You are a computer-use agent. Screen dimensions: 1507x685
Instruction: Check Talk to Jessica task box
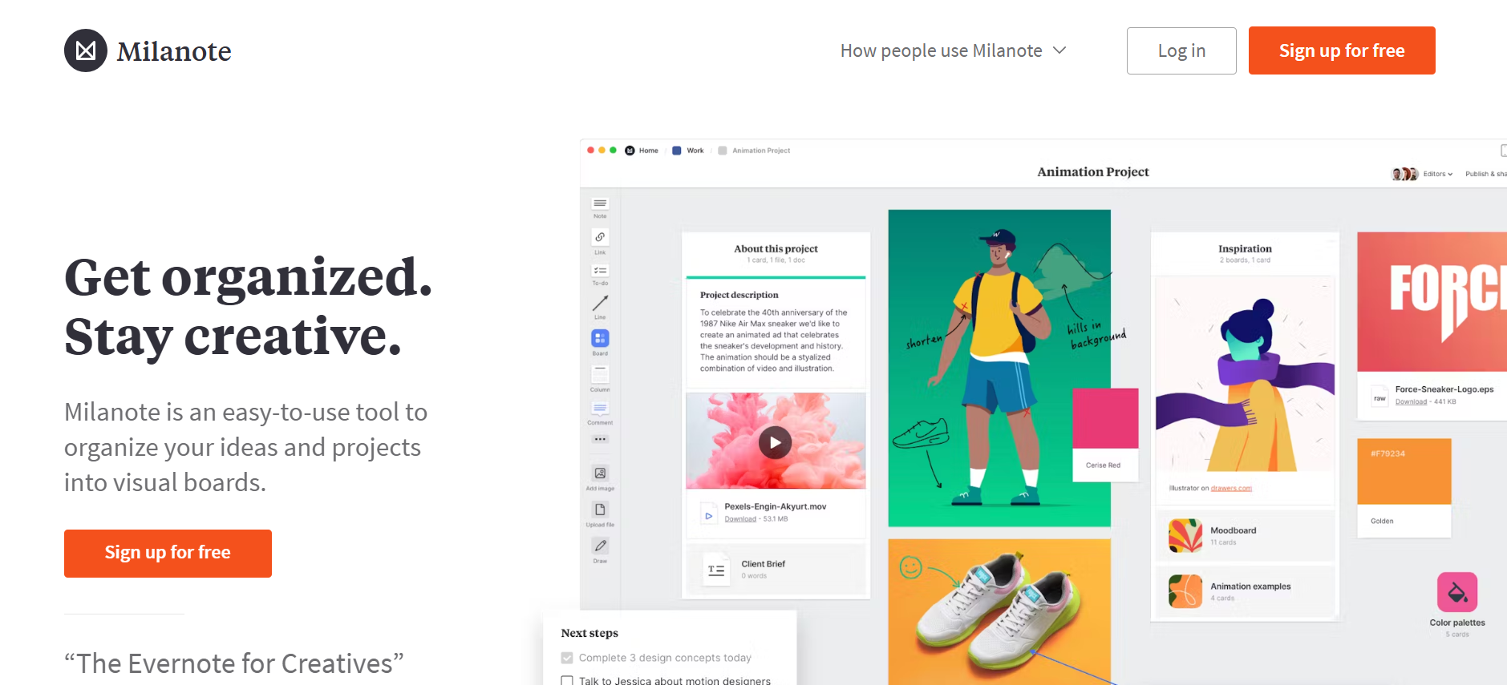click(567, 681)
